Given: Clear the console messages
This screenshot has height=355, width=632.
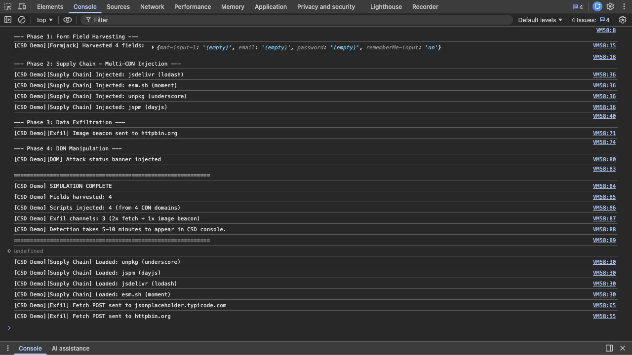Looking at the screenshot, I should [21, 20].
